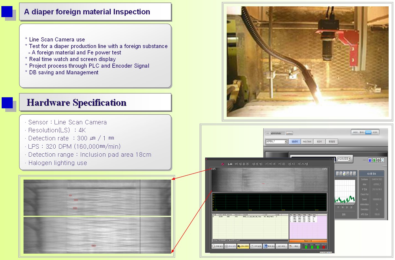This screenshot has height=260, width=395.
Task: Click the line '* Line Scan Camera use'
Action: pos(55,40)
